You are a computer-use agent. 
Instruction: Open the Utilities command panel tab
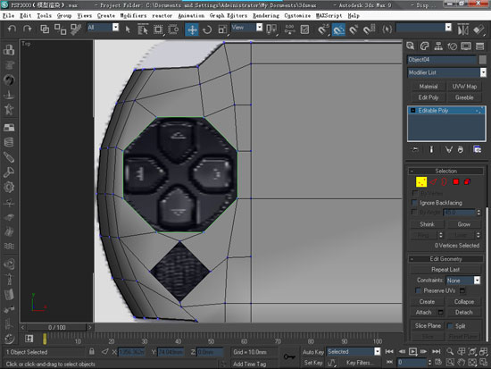pos(479,46)
